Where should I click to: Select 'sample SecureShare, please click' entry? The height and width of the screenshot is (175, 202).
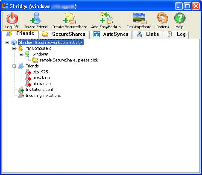tap(69, 60)
